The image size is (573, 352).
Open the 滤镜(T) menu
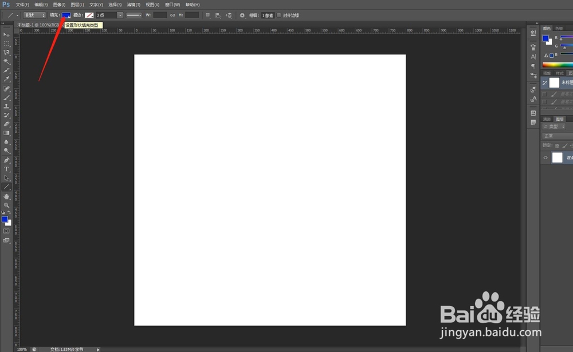pyautogui.click(x=134, y=5)
